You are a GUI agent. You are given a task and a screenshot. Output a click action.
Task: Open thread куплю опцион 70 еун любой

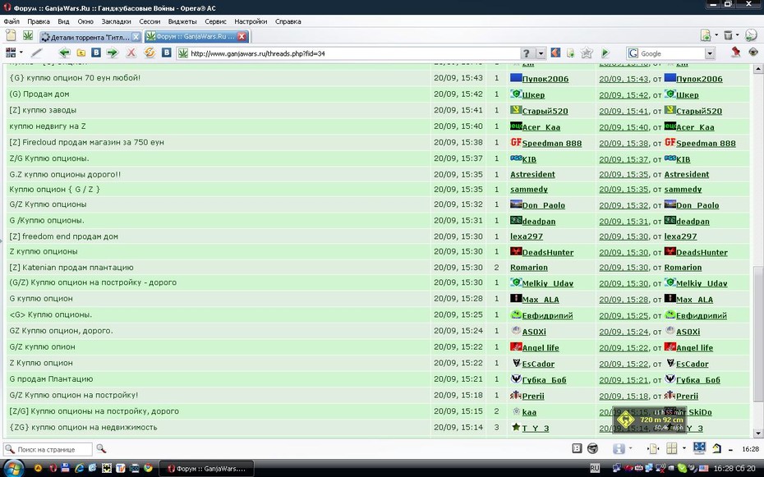coord(75,78)
